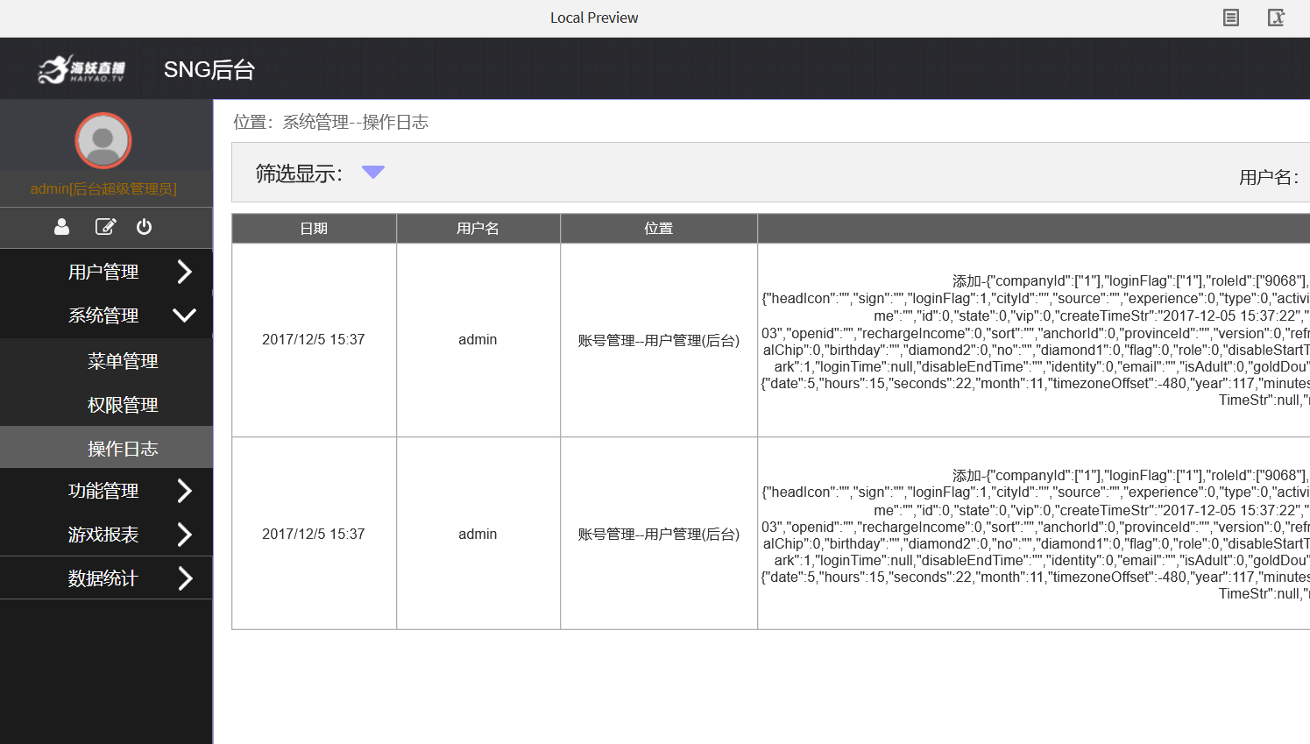This screenshot has width=1310, height=744.
Task: Click the admin avatar picture
Action: 103,140
